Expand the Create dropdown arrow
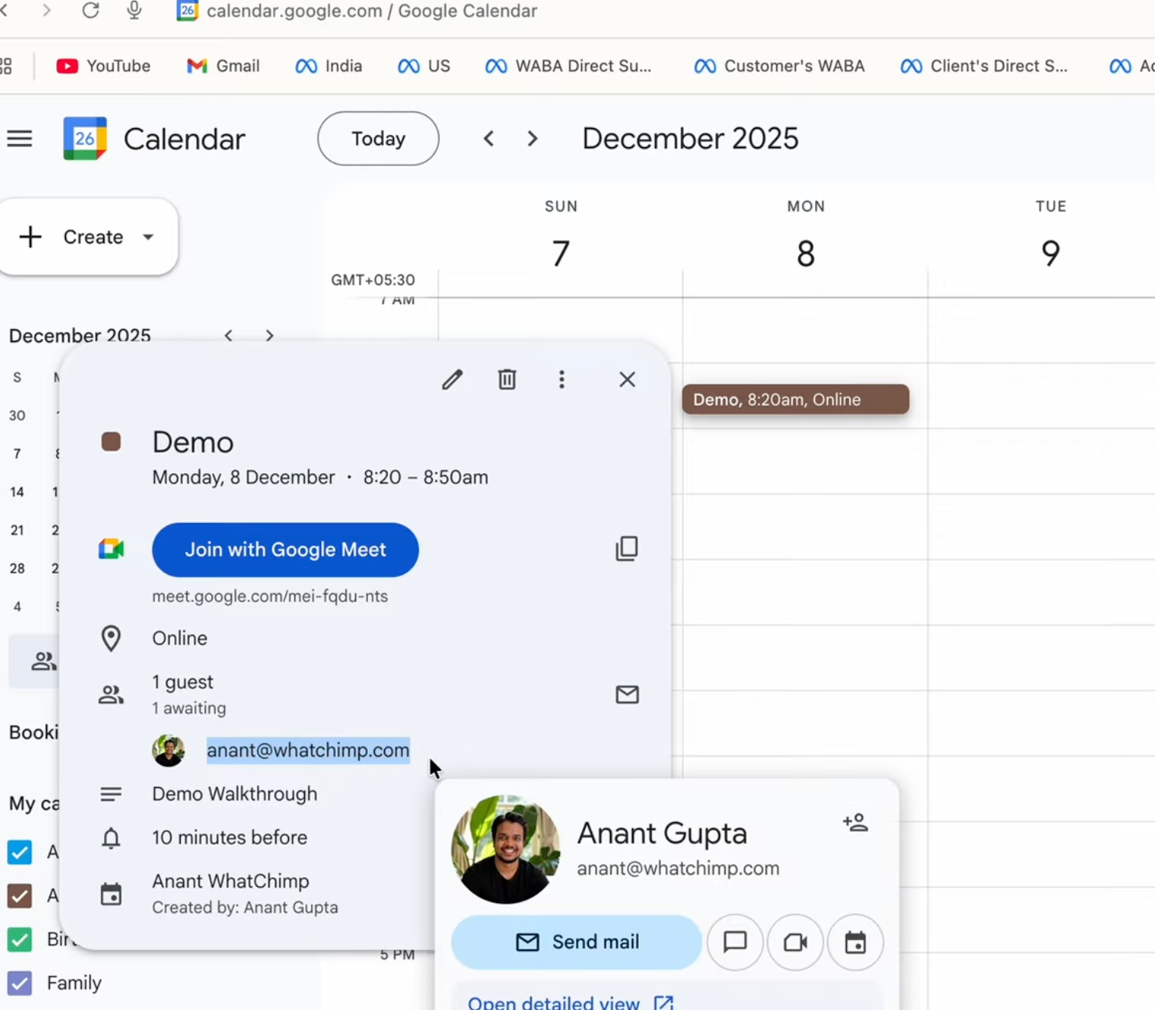Screen dimensions: 1155x1010 149,237
